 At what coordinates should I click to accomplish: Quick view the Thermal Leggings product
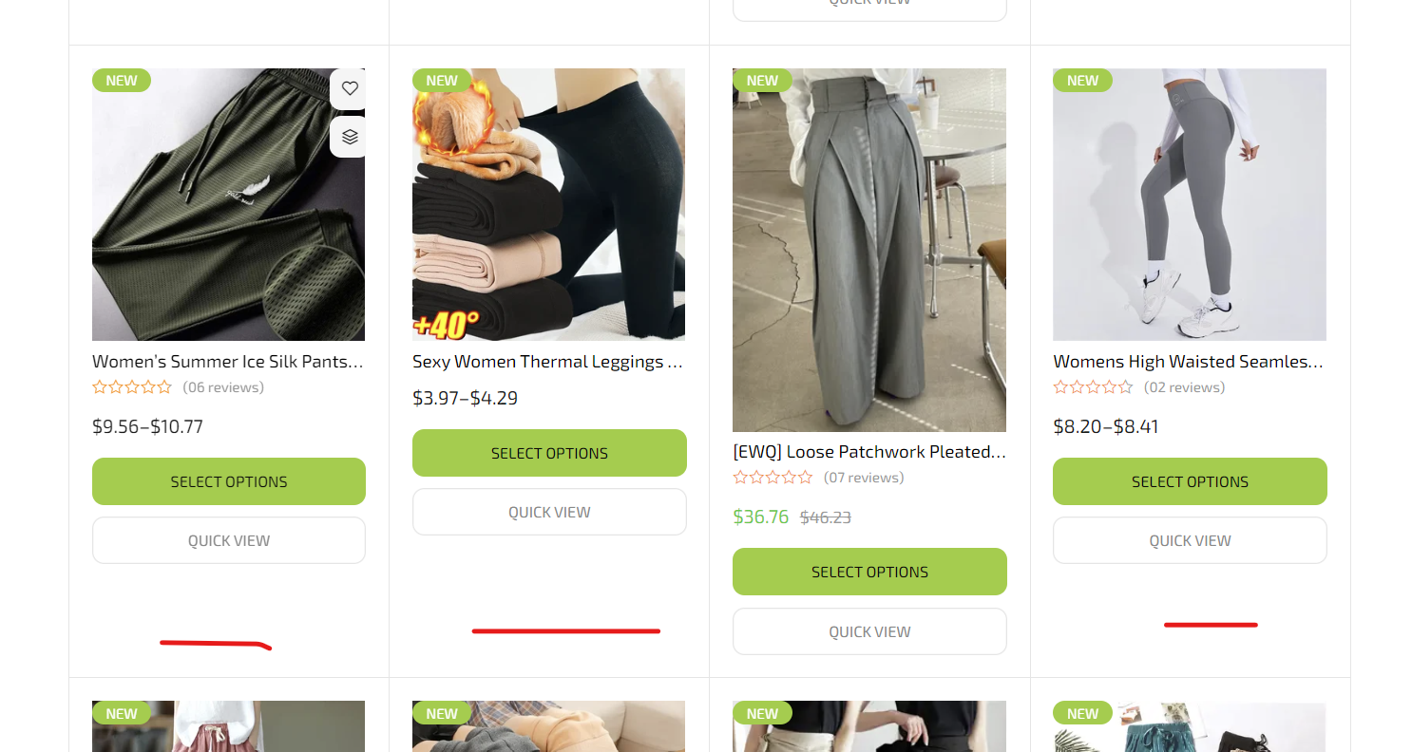coord(549,512)
